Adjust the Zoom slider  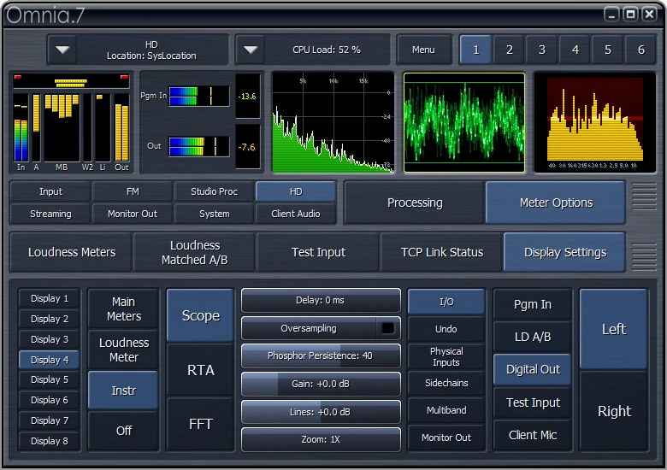pos(321,439)
